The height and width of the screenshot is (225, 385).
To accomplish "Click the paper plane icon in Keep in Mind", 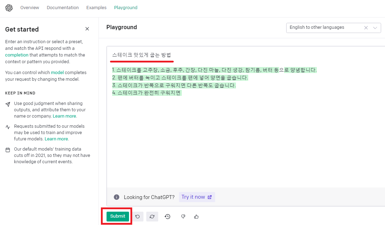I will pyautogui.click(x=7, y=104).
